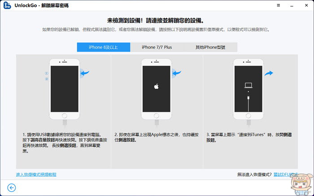This screenshot has width=314, height=196.
Task: Click the circled number 1 volume marker
Action: [x=47, y=73]
